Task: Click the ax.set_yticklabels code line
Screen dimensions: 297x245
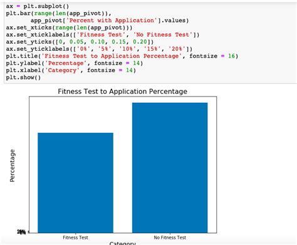Action: click(x=99, y=49)
